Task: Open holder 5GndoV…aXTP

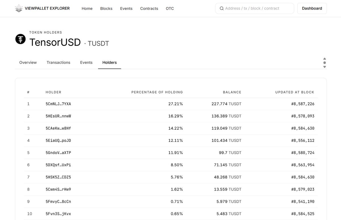Action: point(58,153)
